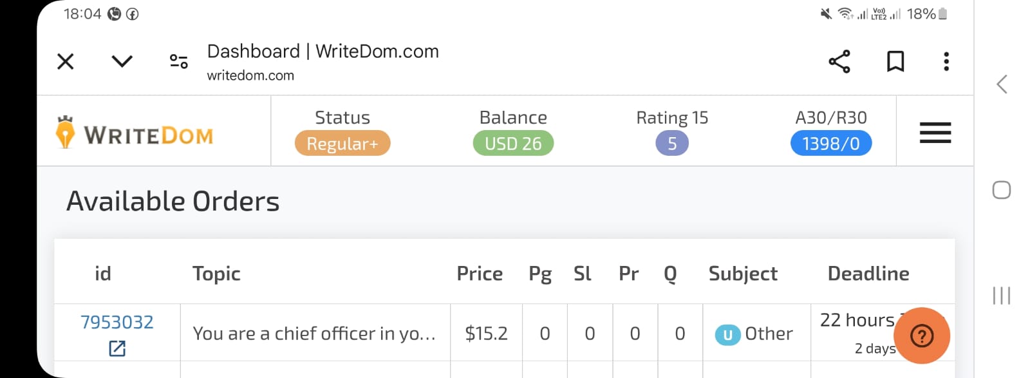This screenshot has width=1030, height=378.
Task: Go to WriteDom logo home
Action: (x=135, y=133)
